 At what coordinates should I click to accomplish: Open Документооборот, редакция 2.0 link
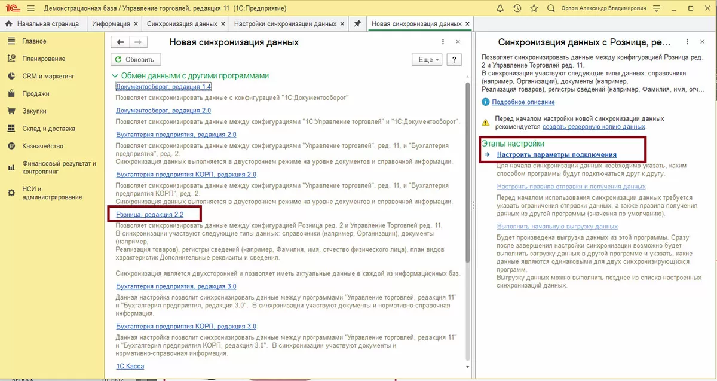163,111
